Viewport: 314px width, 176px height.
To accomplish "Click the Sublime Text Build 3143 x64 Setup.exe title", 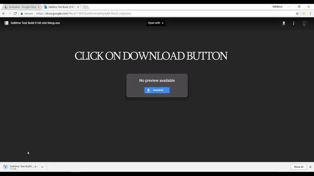I will coord(35,23).
